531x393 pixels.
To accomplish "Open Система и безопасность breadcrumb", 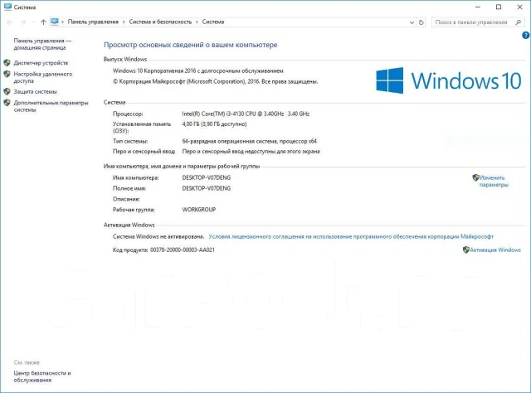I will [160, 22].
